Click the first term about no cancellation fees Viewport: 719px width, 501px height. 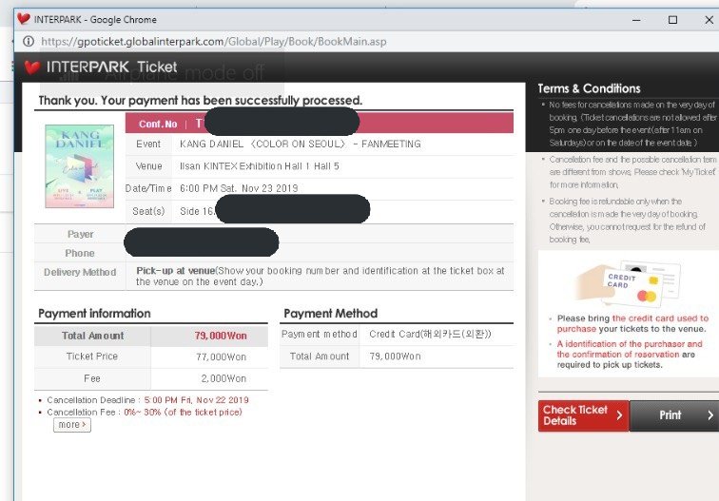click(632, 124)
